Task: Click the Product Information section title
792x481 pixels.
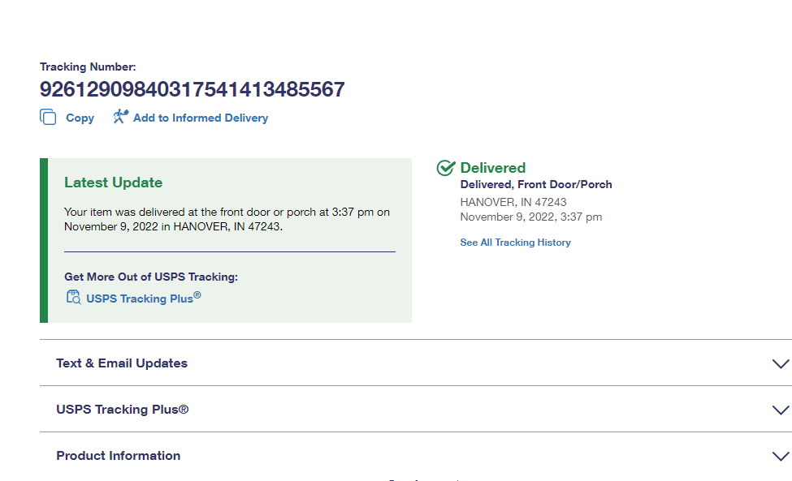Action: [x=119, y=456]
